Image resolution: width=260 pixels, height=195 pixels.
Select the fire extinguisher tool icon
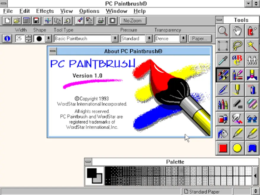point(252,31)
